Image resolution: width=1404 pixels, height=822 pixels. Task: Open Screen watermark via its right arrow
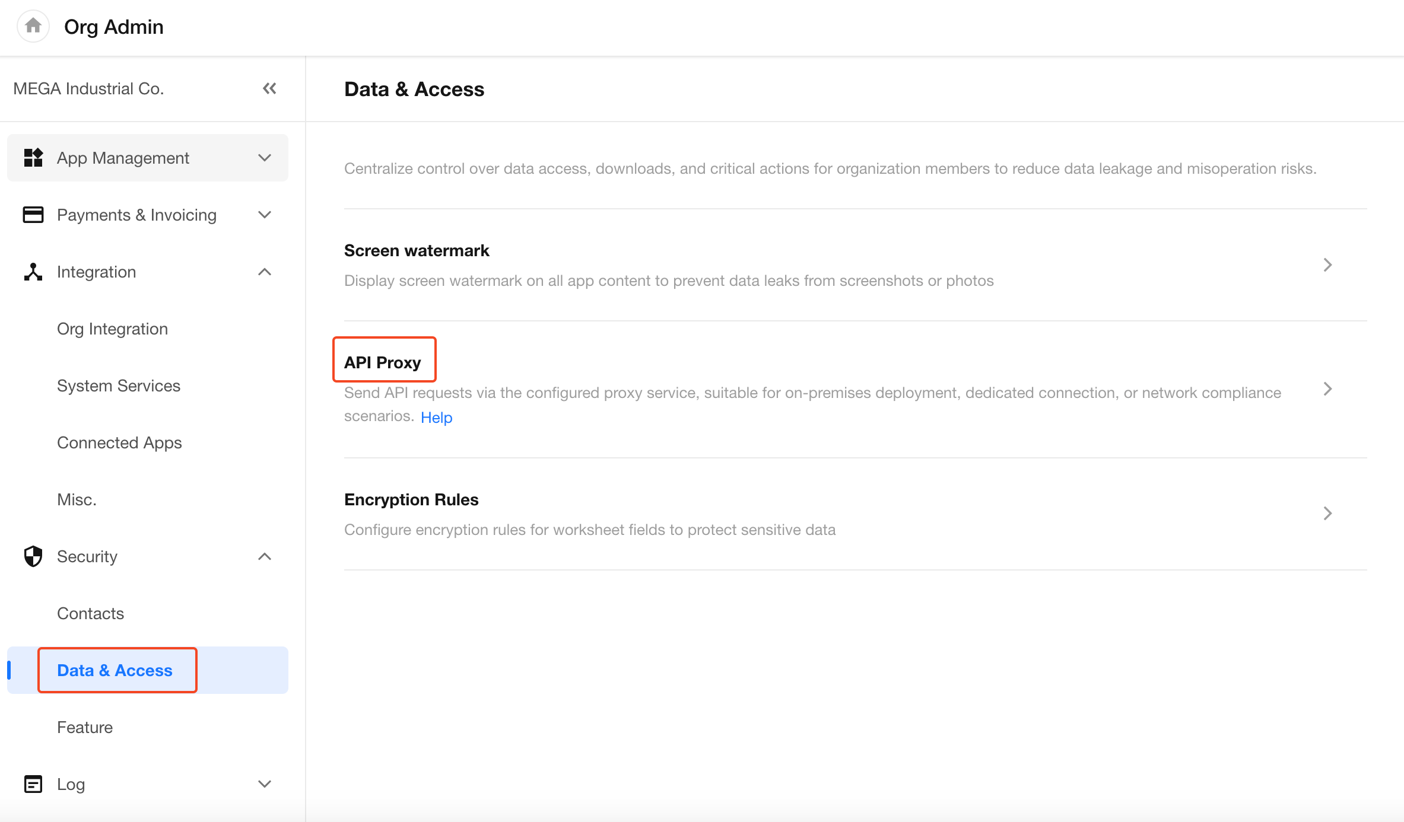(1327, 265)
